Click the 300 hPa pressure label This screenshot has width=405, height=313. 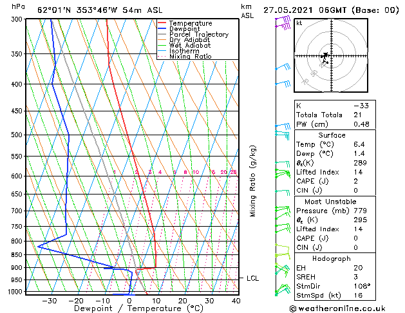[x=18, y=19]
